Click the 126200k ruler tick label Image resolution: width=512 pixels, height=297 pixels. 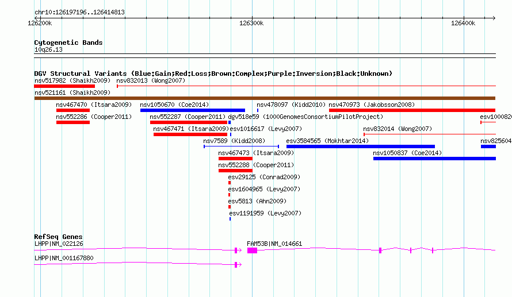point(40,23)
